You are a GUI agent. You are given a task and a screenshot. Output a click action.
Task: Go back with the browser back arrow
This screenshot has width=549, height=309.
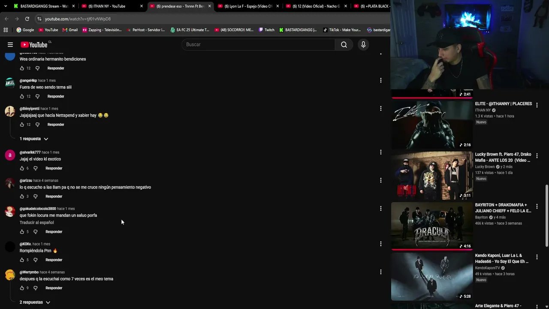(6, 19)
